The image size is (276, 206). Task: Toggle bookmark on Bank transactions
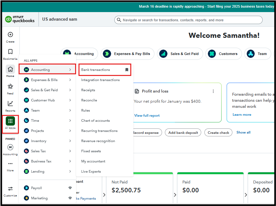coord(127,70)
